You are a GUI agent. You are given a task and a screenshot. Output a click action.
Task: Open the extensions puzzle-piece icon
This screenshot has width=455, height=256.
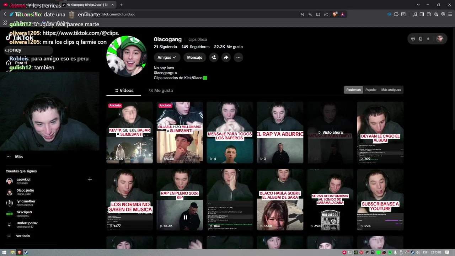point(396,14)
